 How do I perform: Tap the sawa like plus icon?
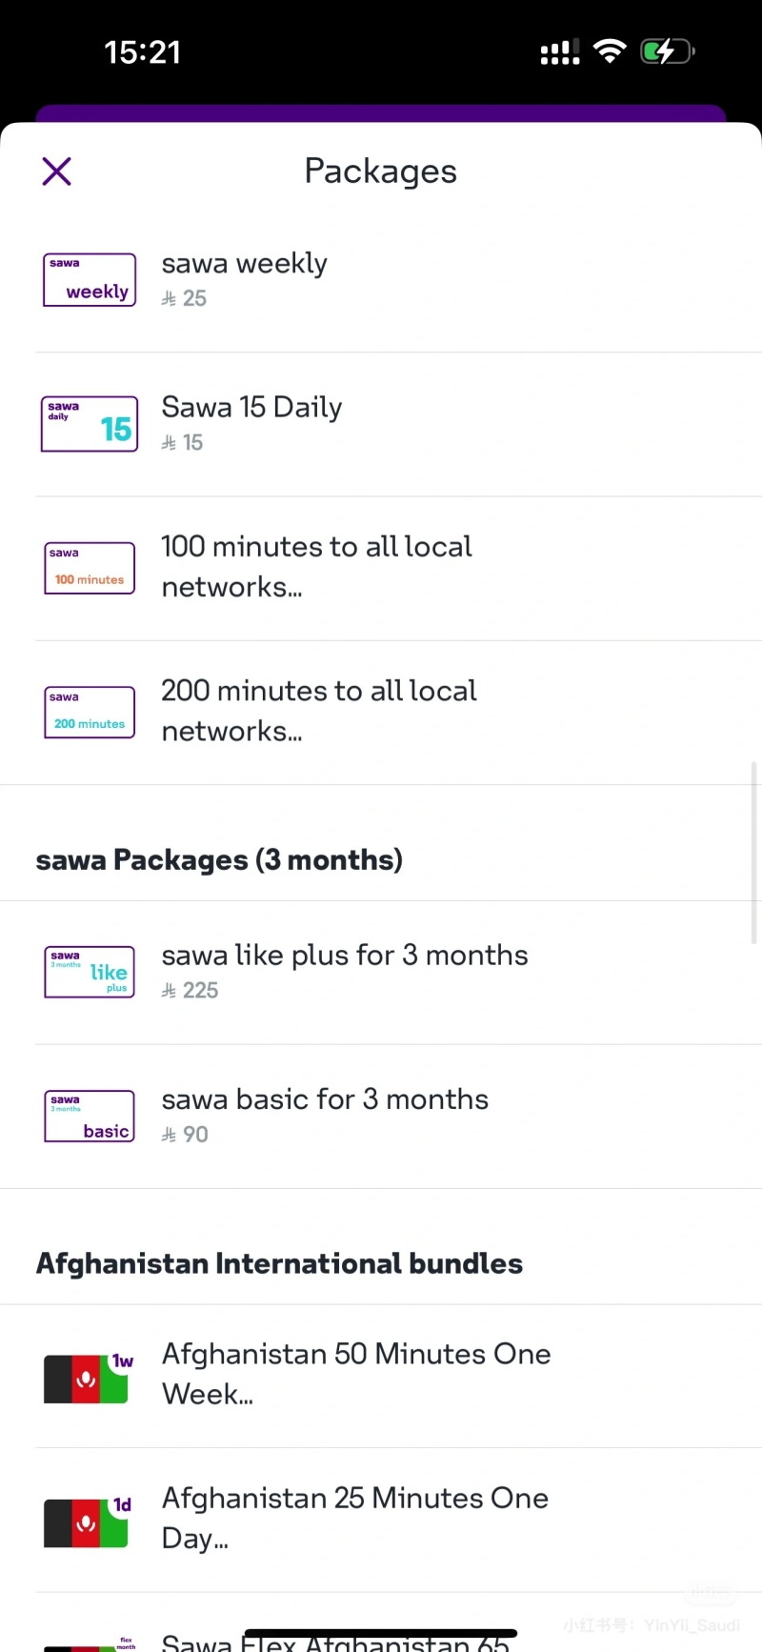pyautogui.click(x=90, y=972)
